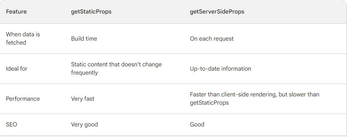Click the Performance row label
The image size is (347, 137).
click(23, 99)
